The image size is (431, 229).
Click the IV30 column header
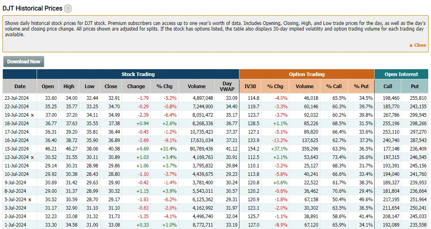tap(250, 86)
